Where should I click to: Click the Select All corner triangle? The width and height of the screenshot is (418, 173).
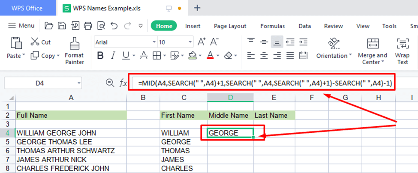pos(11,98)
